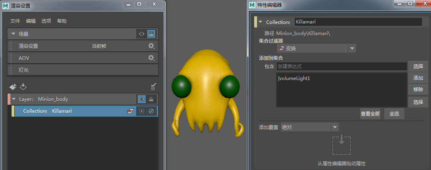Toggle scene visibility eye icon

click(142, 34)
